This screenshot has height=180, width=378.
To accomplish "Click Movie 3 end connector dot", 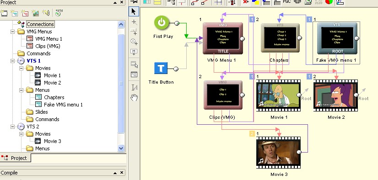I will click(299, 152).
